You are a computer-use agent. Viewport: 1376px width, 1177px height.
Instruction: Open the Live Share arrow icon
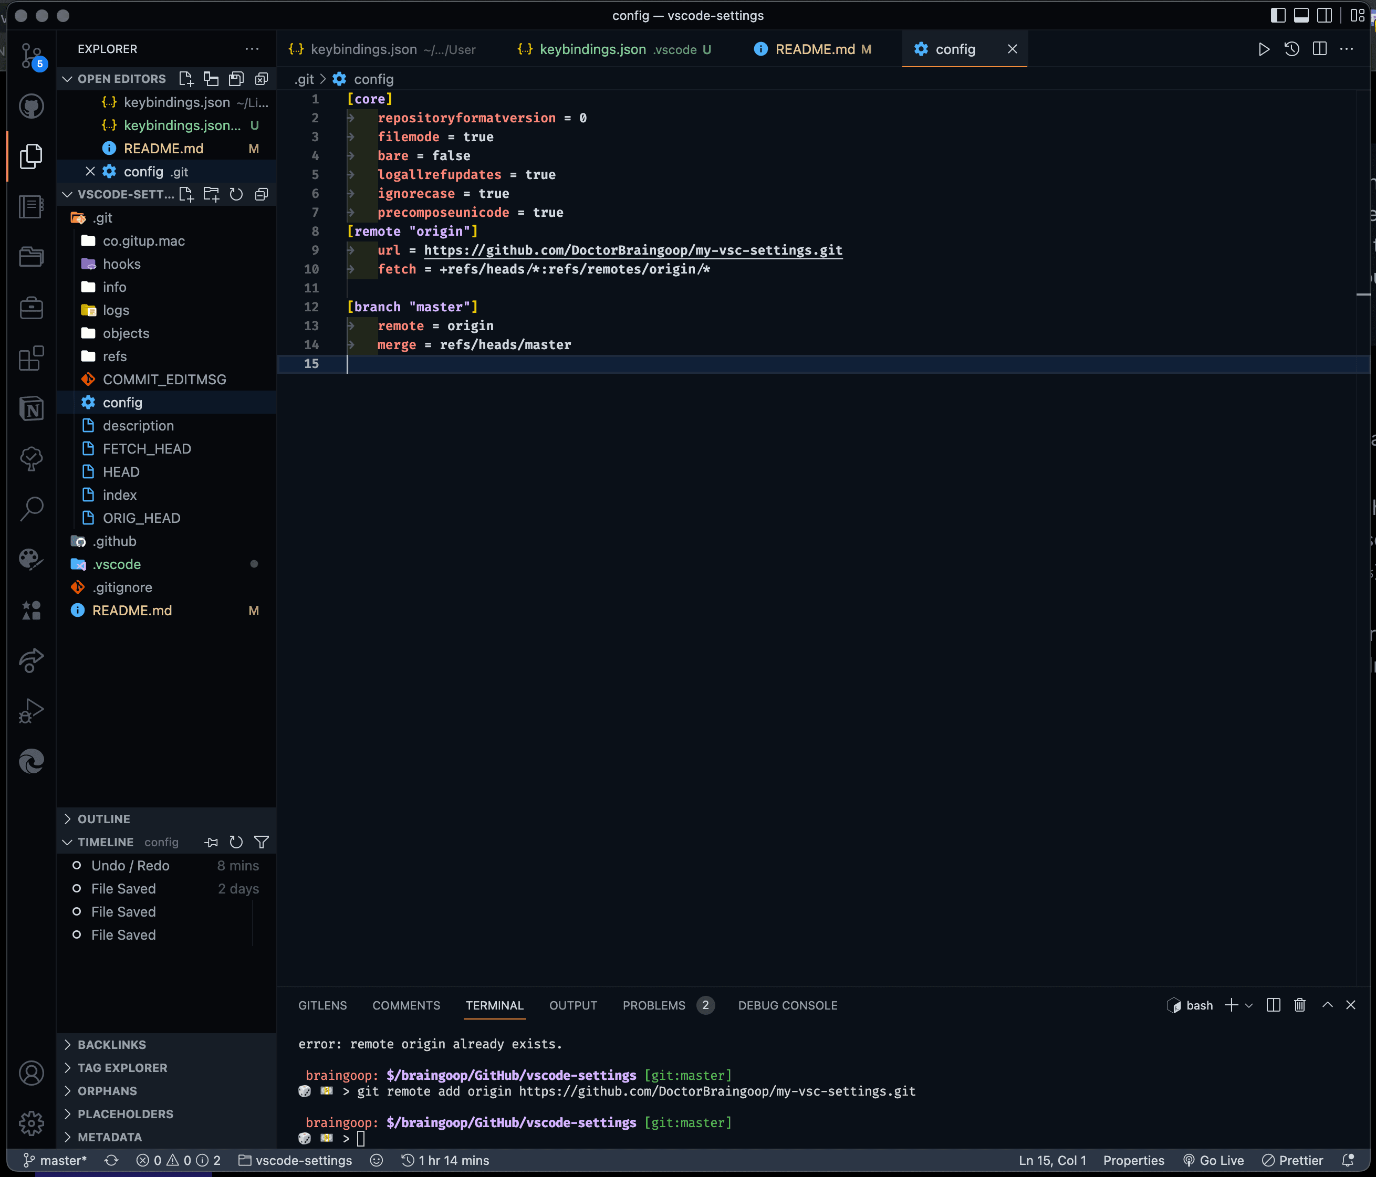coord(31,660)
